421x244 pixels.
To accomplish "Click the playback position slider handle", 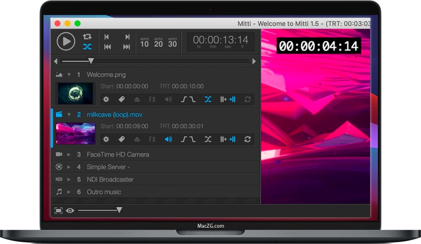I will (91, 61).
